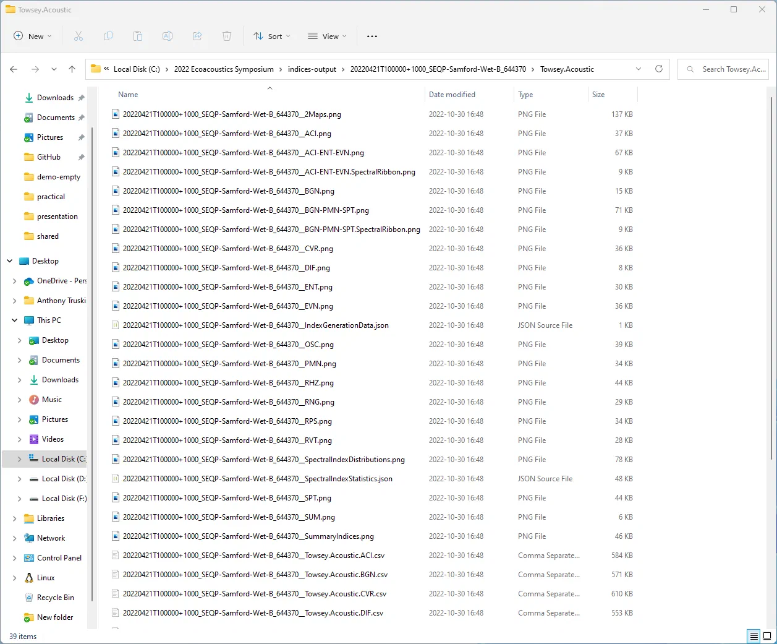Go up one folder level arrow

tap(72, 69)
